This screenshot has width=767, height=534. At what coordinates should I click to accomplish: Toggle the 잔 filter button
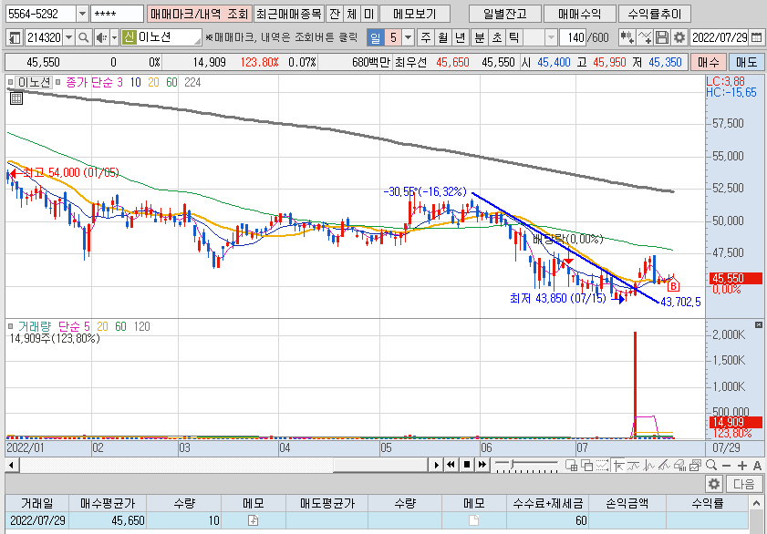(335, 14)
